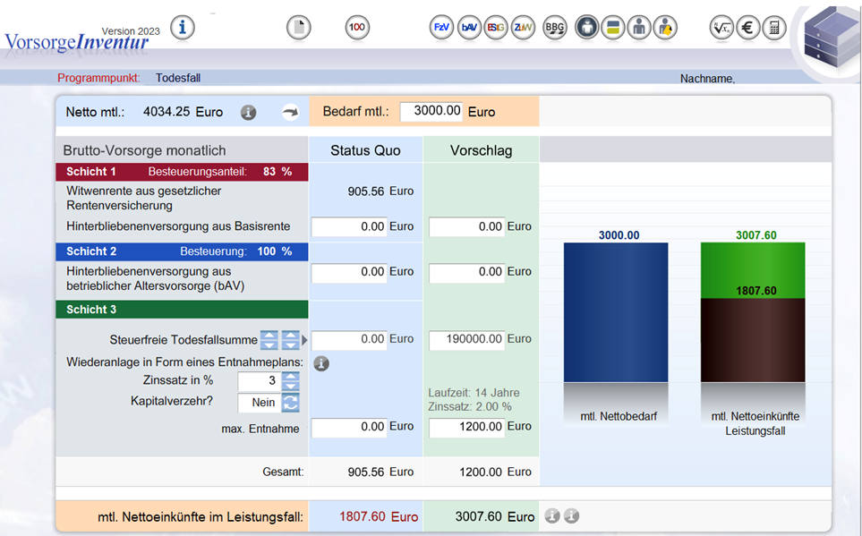Click the Euro currency icon

pos(748,28)
